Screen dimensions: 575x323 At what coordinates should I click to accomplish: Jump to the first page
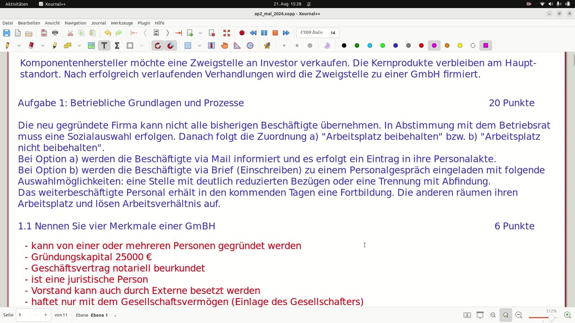(134, 33)
